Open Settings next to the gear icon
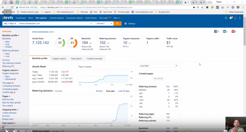Viewport: 246px width, 132px height. 131,24
